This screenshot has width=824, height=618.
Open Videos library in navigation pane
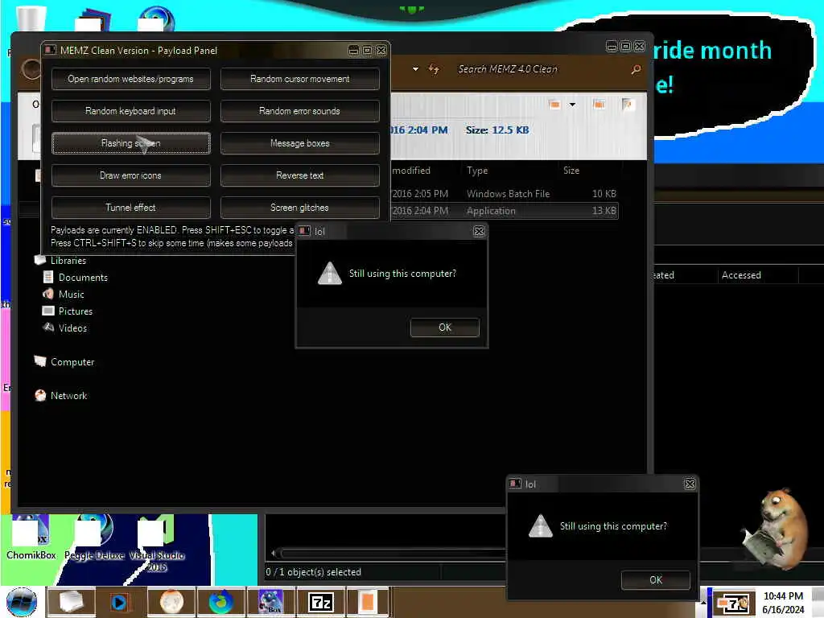[72, 328]
